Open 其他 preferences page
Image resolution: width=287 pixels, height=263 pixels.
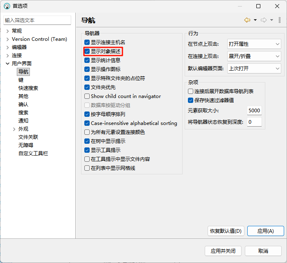(x=23, y=96)
